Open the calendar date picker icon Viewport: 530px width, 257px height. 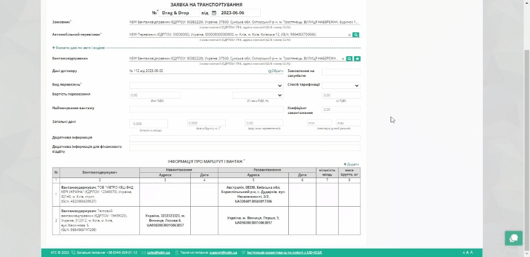click(x=214, y=13)
